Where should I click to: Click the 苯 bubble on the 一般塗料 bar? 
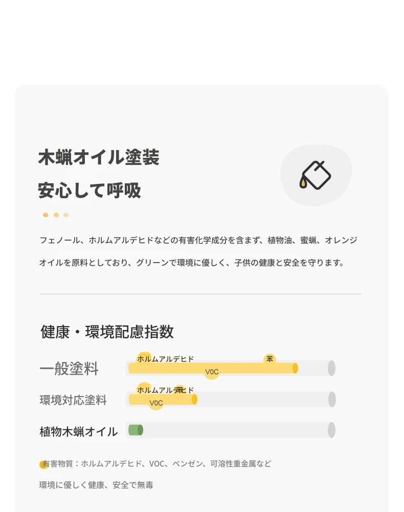point(270,359)
